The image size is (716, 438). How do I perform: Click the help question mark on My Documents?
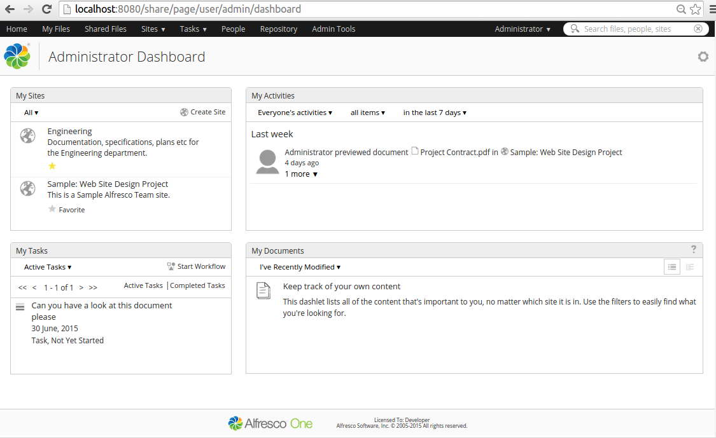(693, 249)
